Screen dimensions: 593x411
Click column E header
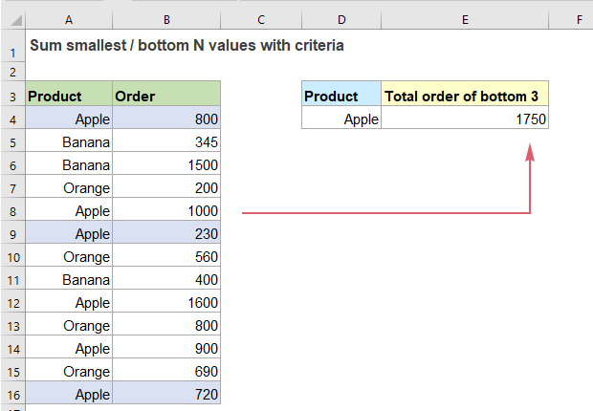(465, 18)
